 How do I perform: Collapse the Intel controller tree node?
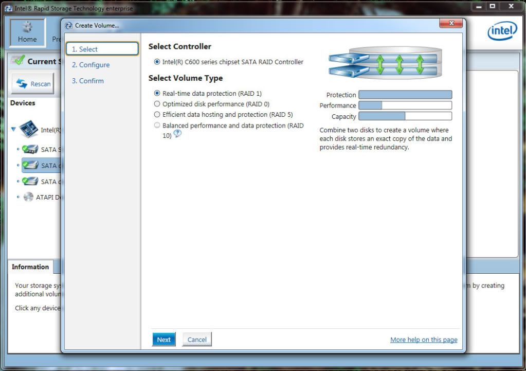13,129
